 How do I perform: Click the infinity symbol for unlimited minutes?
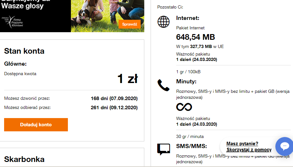coord(184,107)
